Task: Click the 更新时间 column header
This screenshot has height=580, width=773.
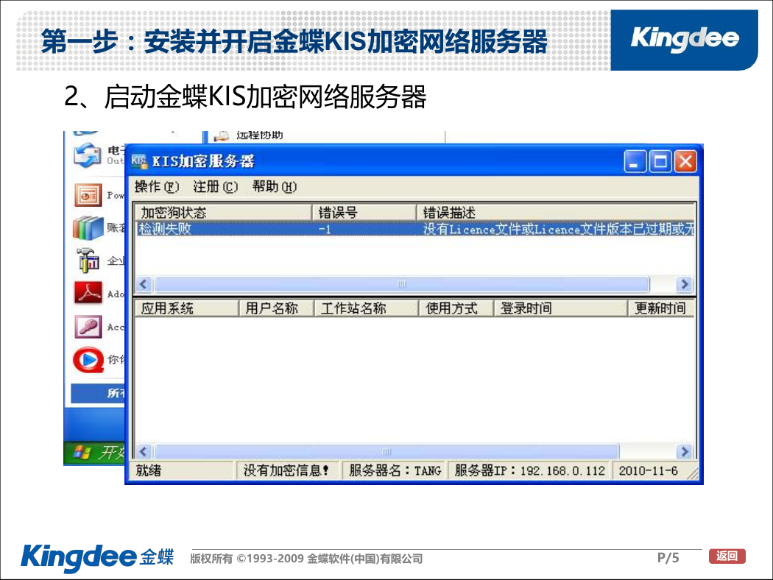Action: pos(661,308)
